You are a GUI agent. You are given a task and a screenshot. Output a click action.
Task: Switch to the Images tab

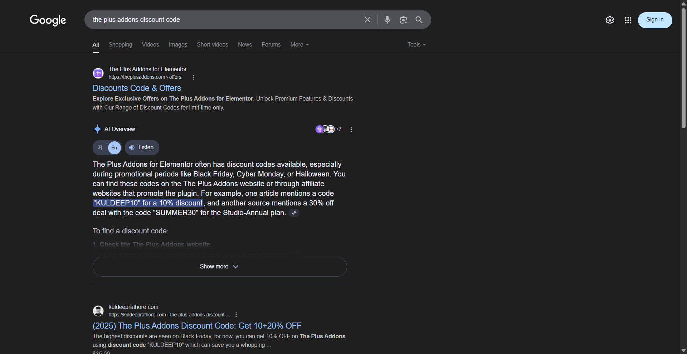pos(178,45)
